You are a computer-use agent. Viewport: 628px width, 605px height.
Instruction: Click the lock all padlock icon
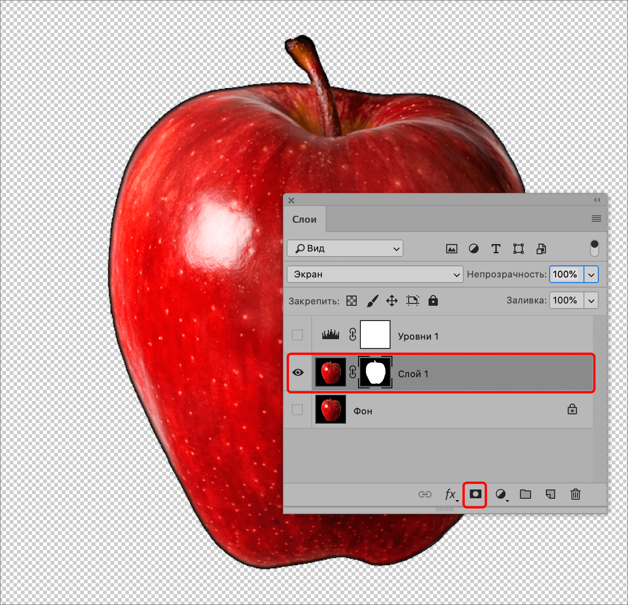pos(433,301)
